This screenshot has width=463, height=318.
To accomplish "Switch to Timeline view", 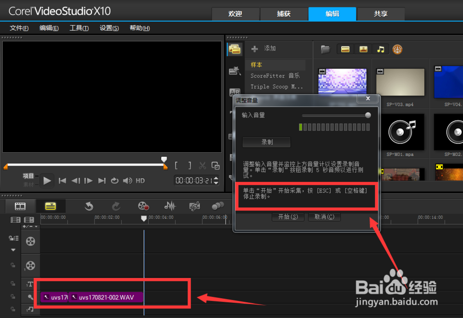I will coord(50,206).
